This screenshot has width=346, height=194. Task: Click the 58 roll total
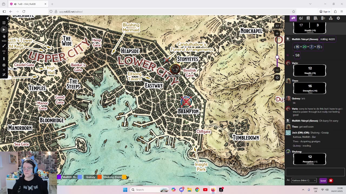point(297,55)
